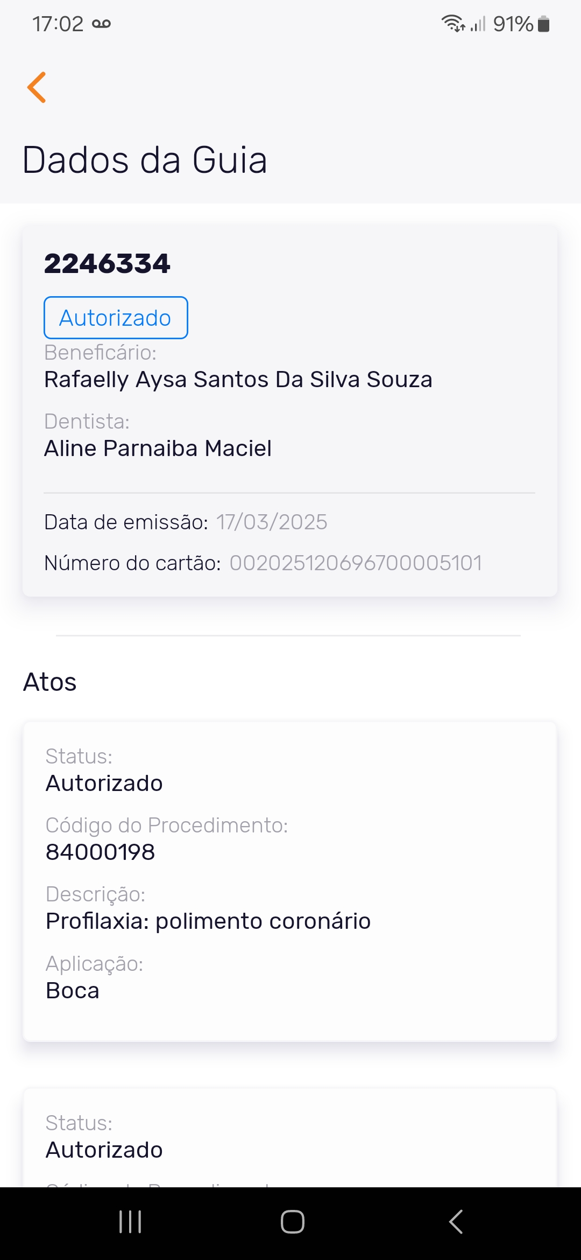581x1260 pixels.
Task: Tap the orange back arrow
Action: tap(37, 87)
